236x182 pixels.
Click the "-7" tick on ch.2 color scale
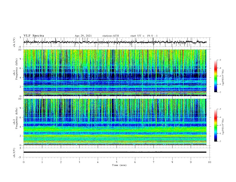[220, 142]
